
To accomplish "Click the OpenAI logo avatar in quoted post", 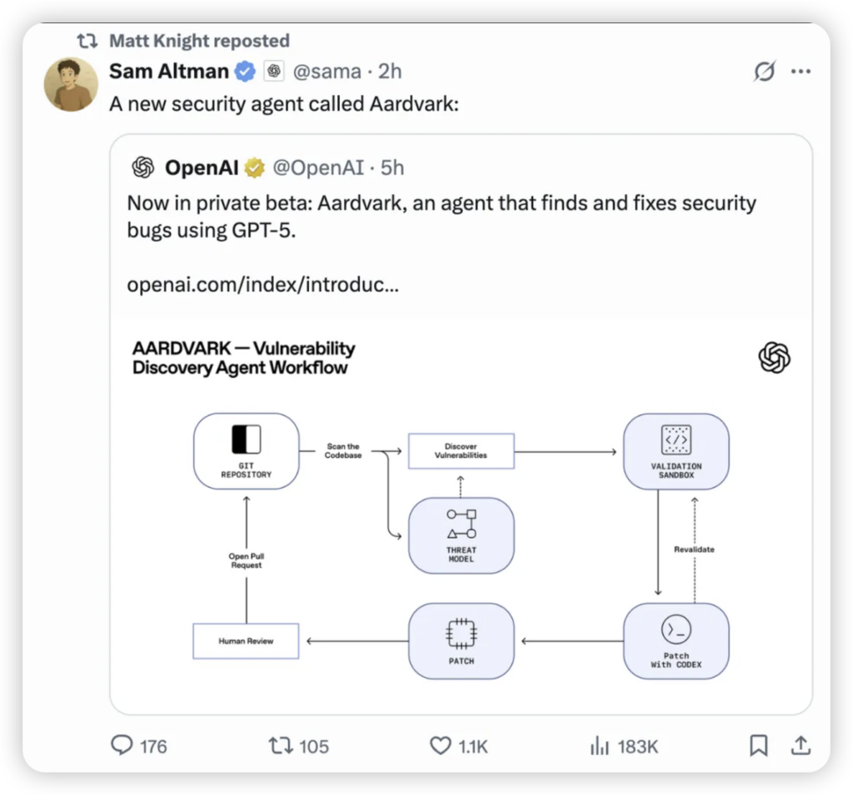I will (143, 168).
